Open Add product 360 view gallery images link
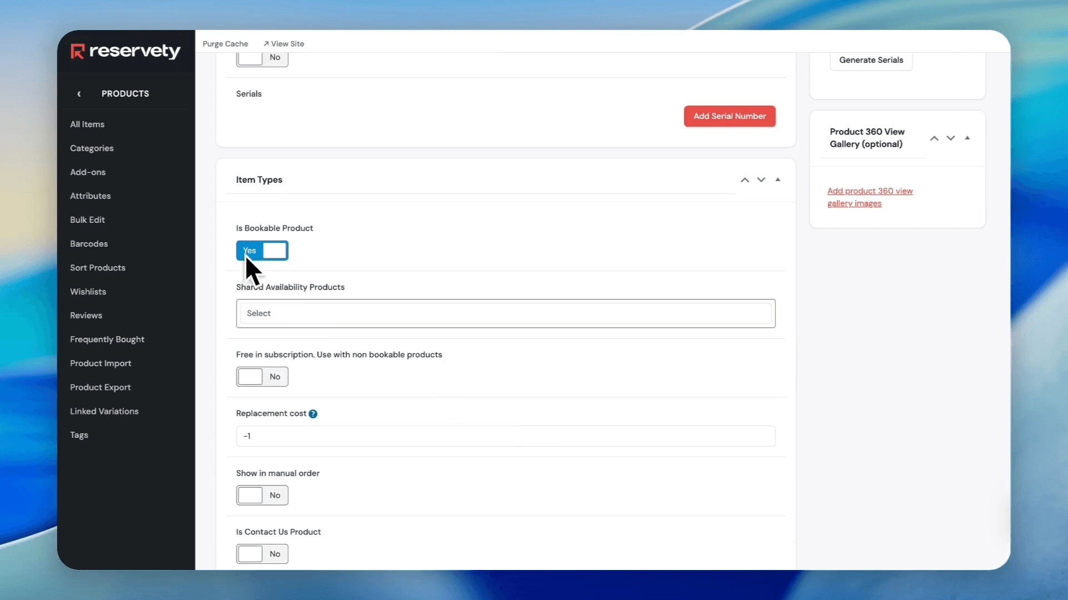Viewport: 1068px width, 600px height. (x=870, y=197)
